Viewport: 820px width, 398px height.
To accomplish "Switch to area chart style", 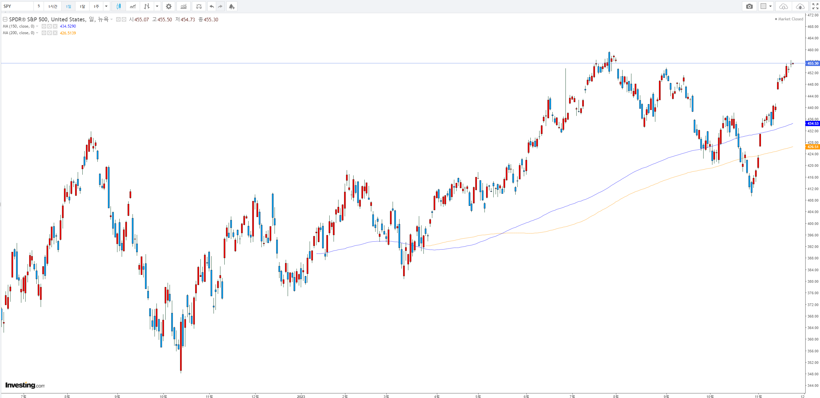I will coord(133,6).
